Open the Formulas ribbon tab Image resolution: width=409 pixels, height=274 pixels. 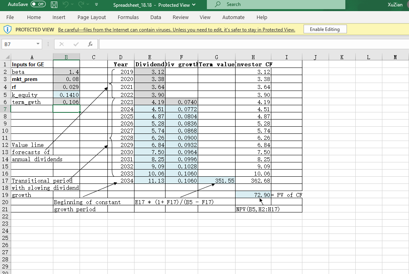[128, 17]
